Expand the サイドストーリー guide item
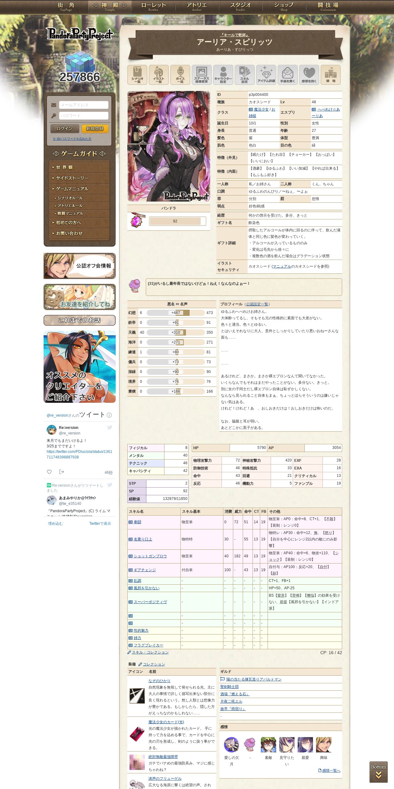 (79, 178)
